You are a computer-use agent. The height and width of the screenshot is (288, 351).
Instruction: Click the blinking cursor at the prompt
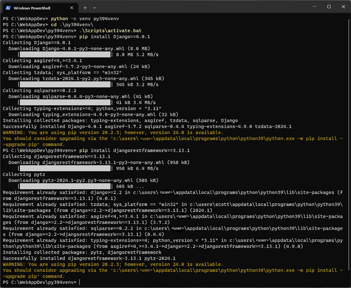click(x=80, y=282)
